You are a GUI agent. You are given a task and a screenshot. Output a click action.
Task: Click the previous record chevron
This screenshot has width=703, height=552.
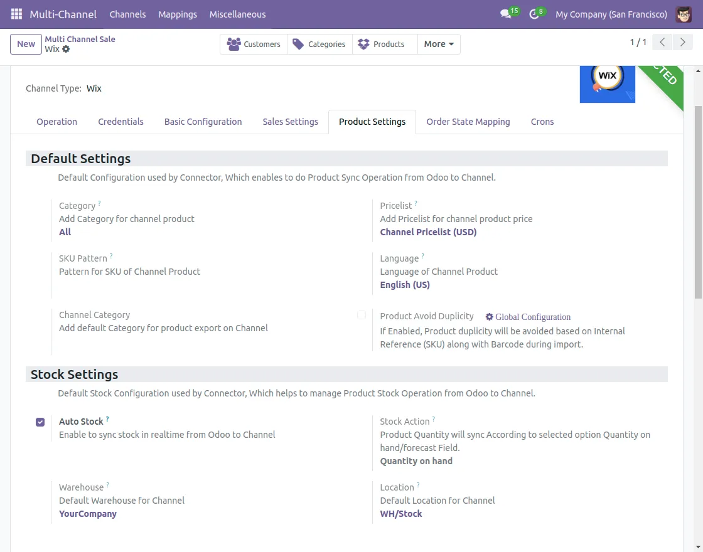pos(662,42)
